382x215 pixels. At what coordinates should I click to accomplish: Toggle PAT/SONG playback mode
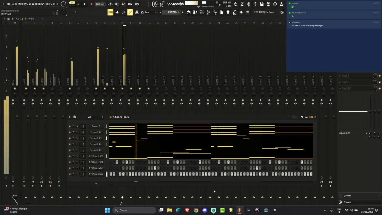click(x=72, y=4)
